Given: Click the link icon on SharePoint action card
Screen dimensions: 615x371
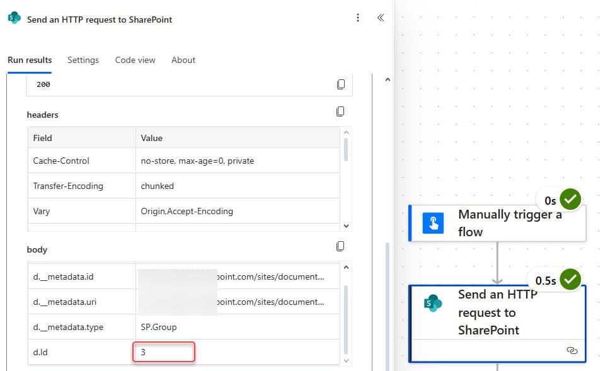Looking at the screenshot, I should [572, 350].
